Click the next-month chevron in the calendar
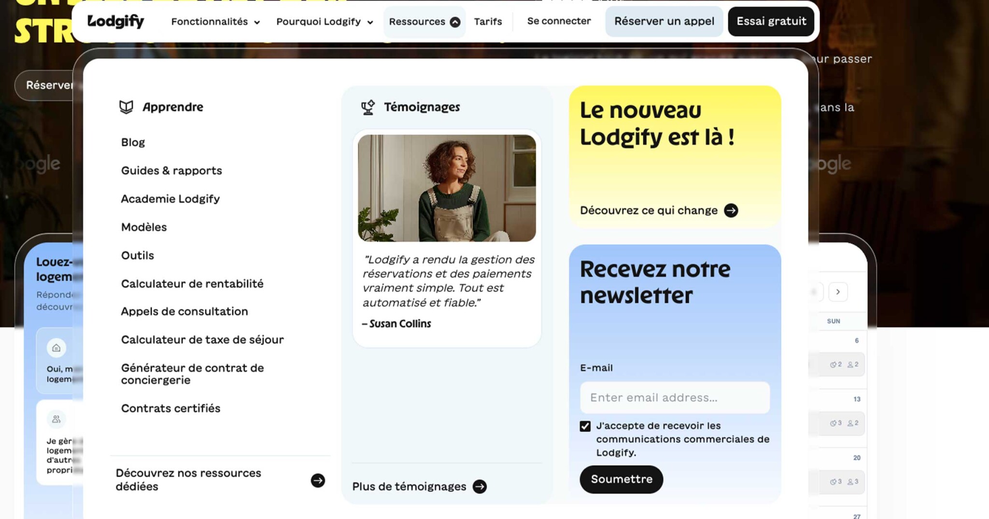The image size is (989, 519). click(838, 292)
